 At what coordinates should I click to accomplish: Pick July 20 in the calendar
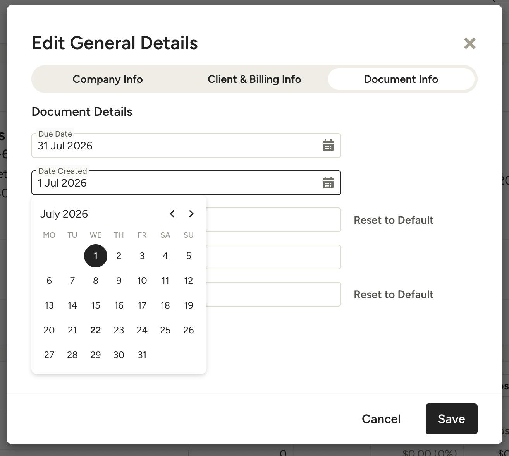[49, 330]
